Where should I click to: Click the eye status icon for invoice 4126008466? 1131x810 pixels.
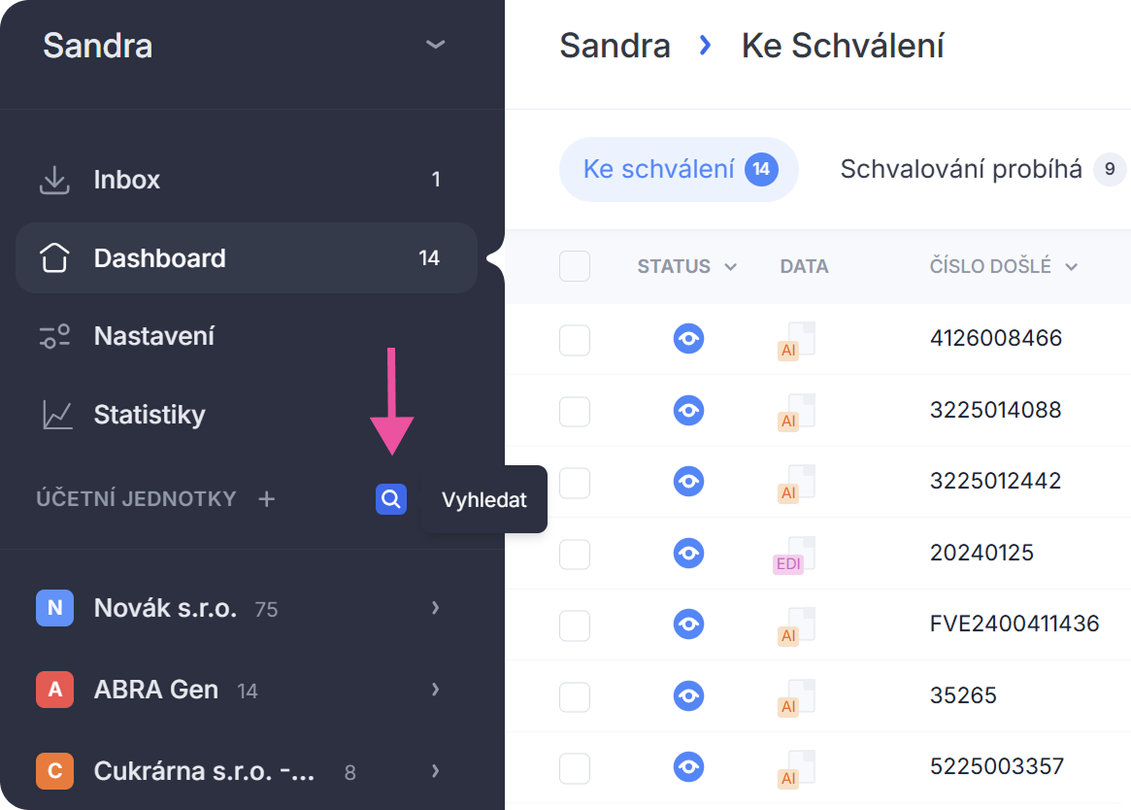click(x=688, y=338)
